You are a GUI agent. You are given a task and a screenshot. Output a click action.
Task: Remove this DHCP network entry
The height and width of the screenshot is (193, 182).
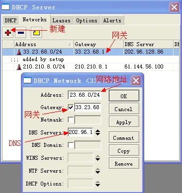click(x=124, y=163)
